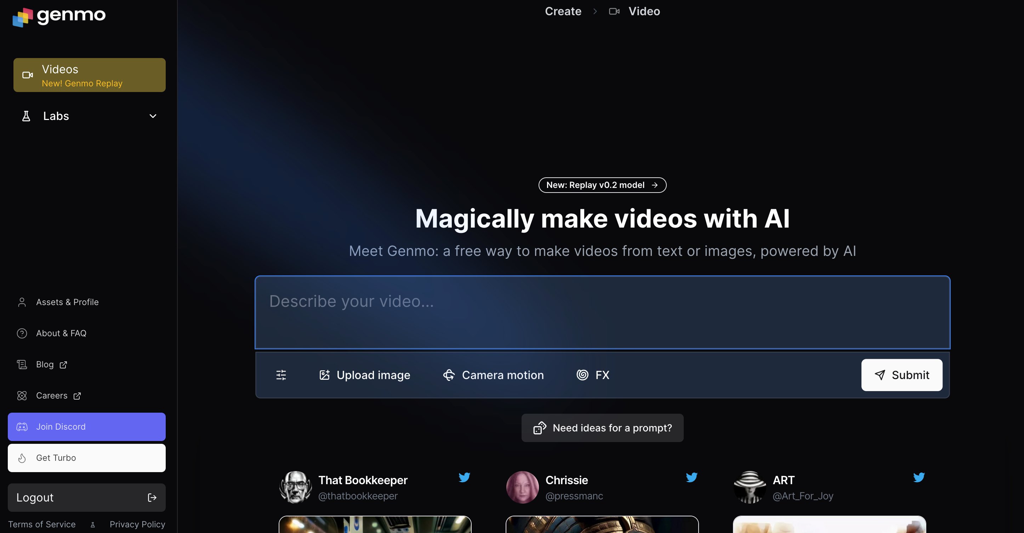Open the settings sliders icon
1024x533 pixels.
click(x=281, y=375)
